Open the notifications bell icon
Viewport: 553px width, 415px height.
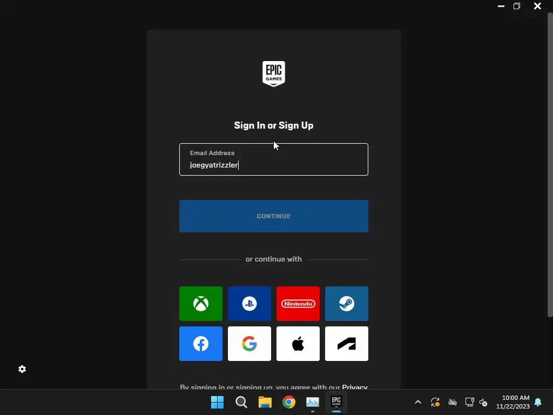coord(538,402)
